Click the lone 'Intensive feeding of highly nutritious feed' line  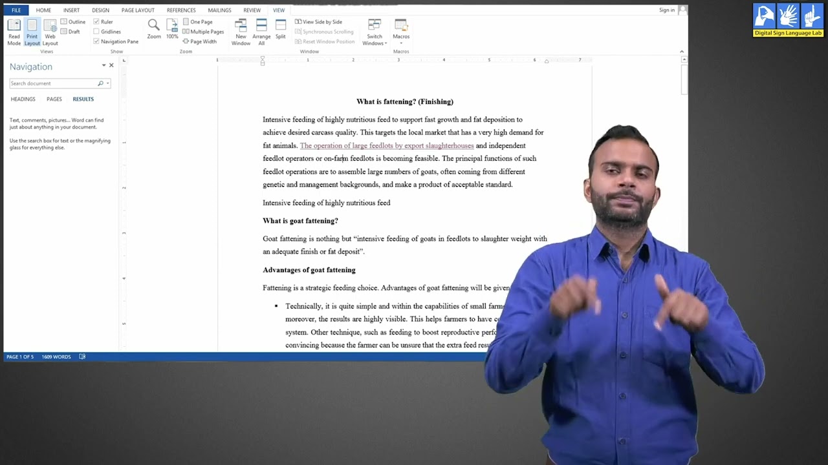pyautogui.click(x=326, y=203)
